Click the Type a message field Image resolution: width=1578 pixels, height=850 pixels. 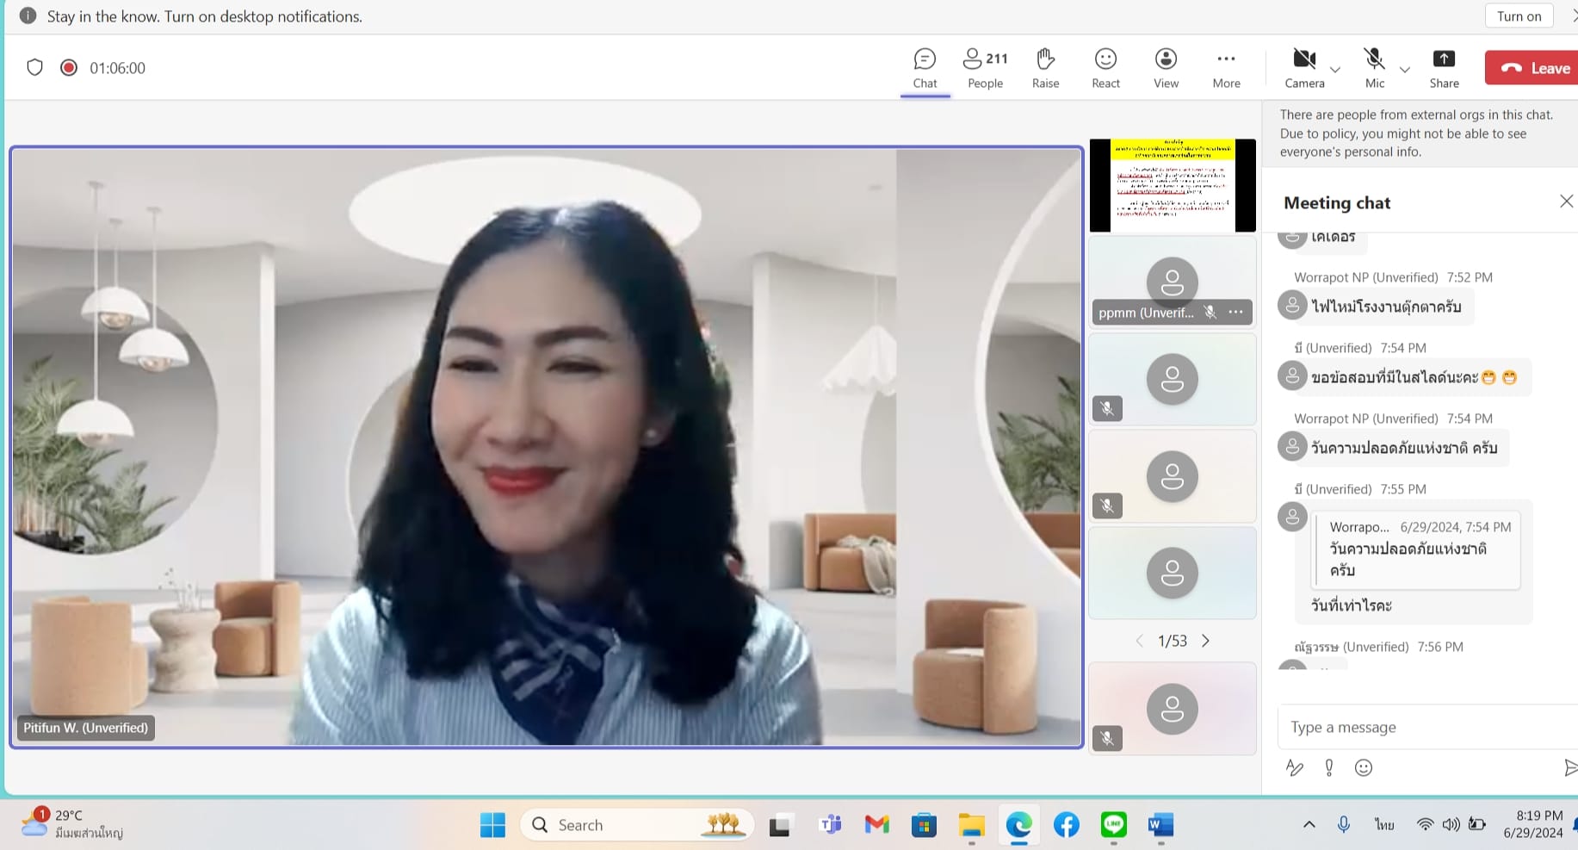(x=1420, y=728)
